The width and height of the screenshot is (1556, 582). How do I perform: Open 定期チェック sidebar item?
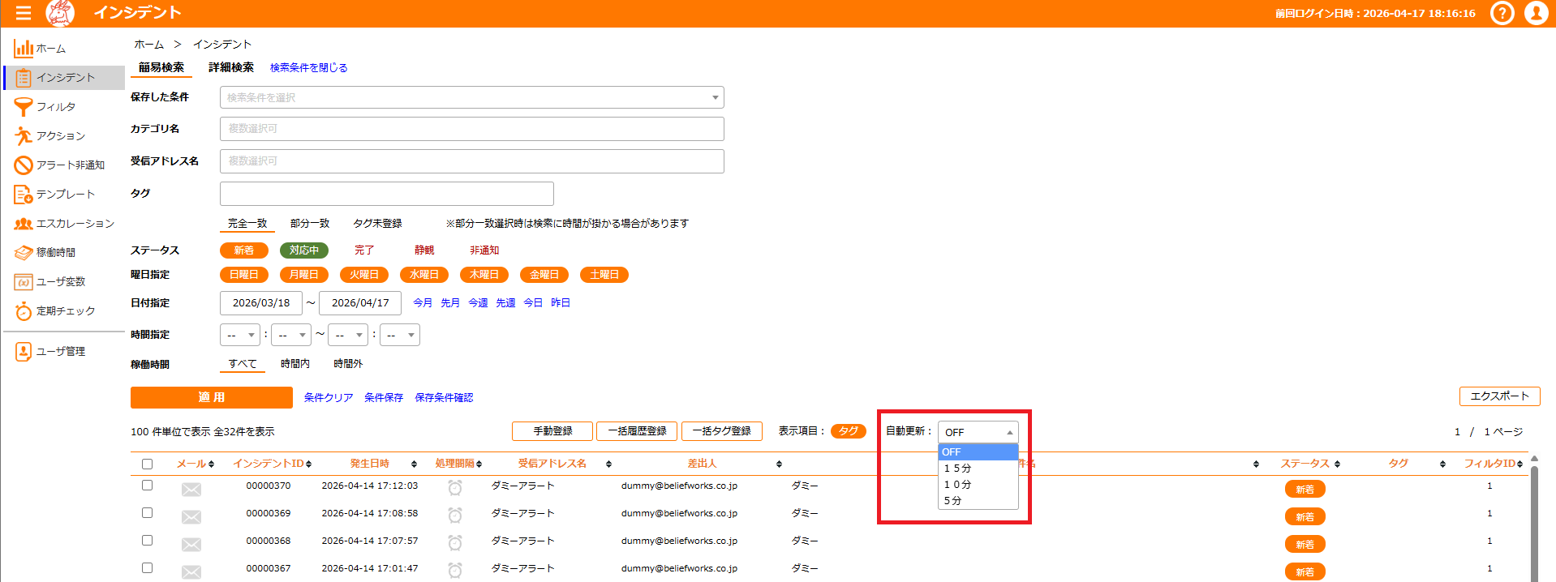63,311
